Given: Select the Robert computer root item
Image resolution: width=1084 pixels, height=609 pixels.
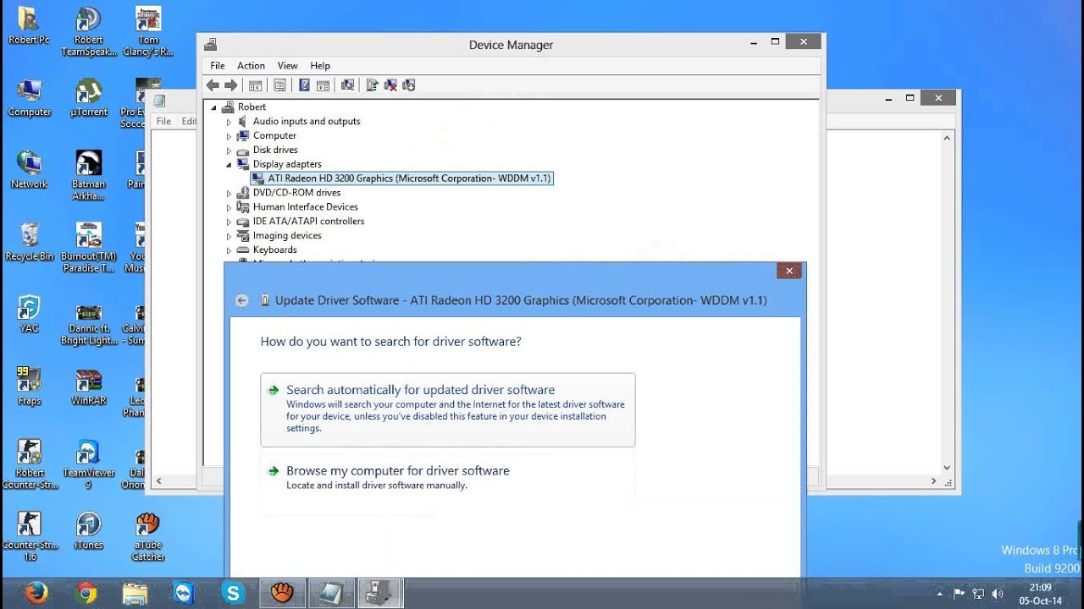Looking at the screenshot, I should point(252,107).
